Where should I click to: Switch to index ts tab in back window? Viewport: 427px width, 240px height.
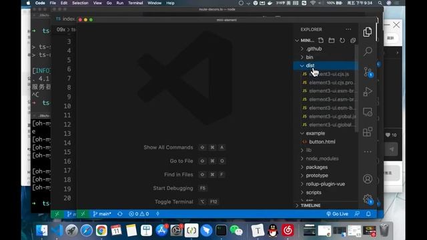pyautogui.click(x=65, y=19)
